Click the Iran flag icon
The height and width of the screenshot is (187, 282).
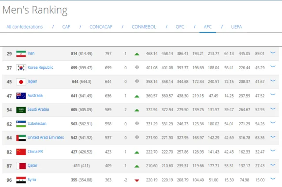(21, 54)
